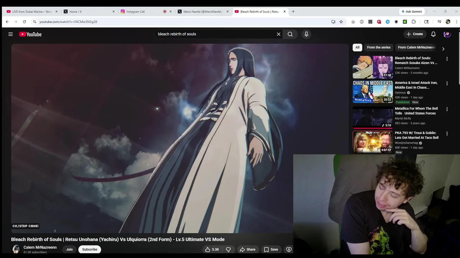Viewport: 460px width, 258px height.
Task: Click the Optimus channel name
Action: tap(400, 92)
